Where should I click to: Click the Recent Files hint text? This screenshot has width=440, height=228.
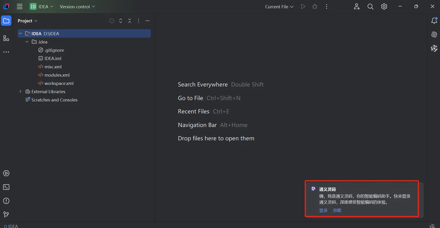[x=194, y=111]
